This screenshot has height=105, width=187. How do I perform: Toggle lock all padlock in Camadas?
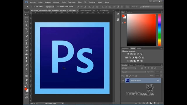click(136, 76)
